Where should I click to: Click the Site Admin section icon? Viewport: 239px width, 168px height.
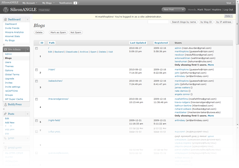6,50
